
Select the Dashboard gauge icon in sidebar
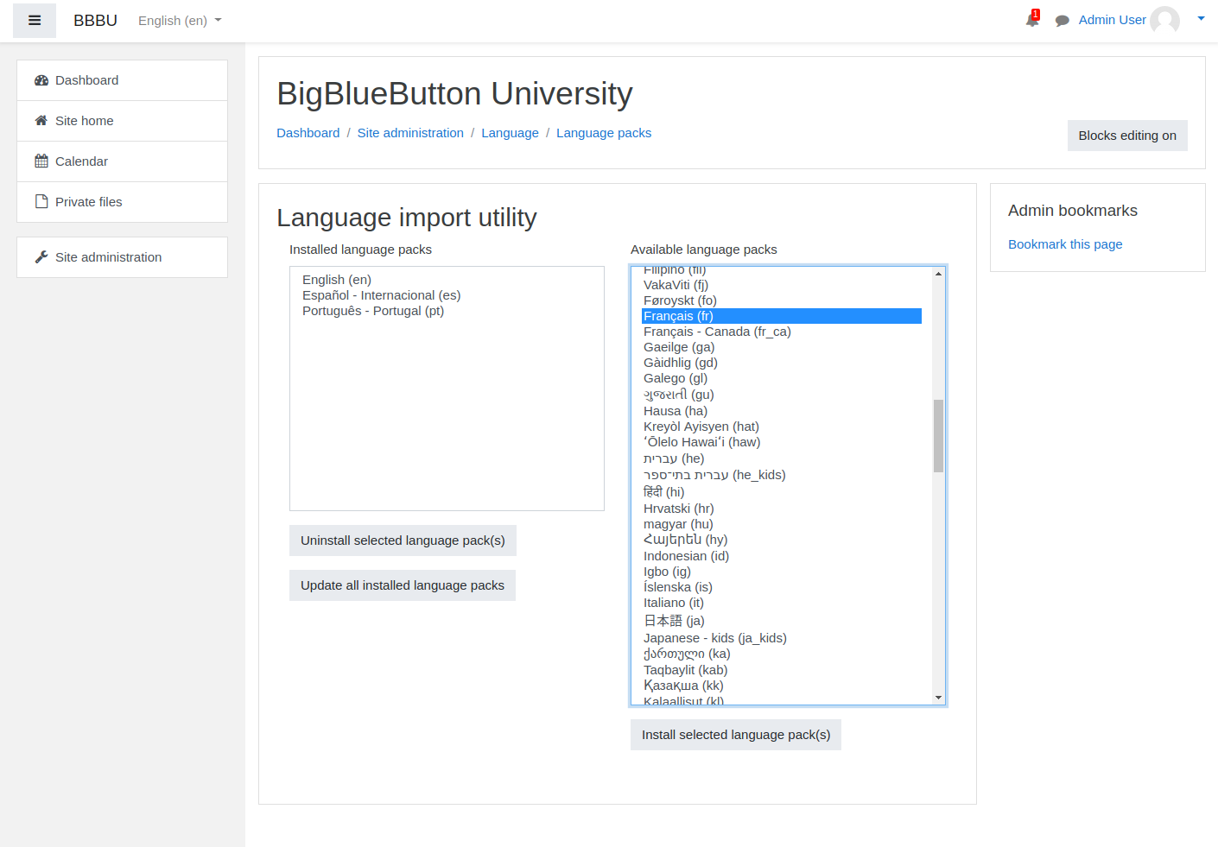41,79
